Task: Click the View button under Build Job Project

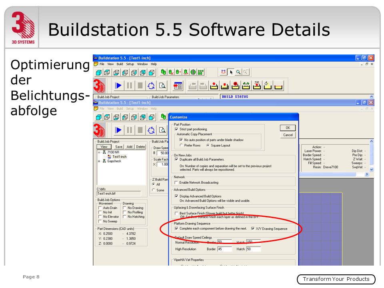Action: click(x=104, y=147)
